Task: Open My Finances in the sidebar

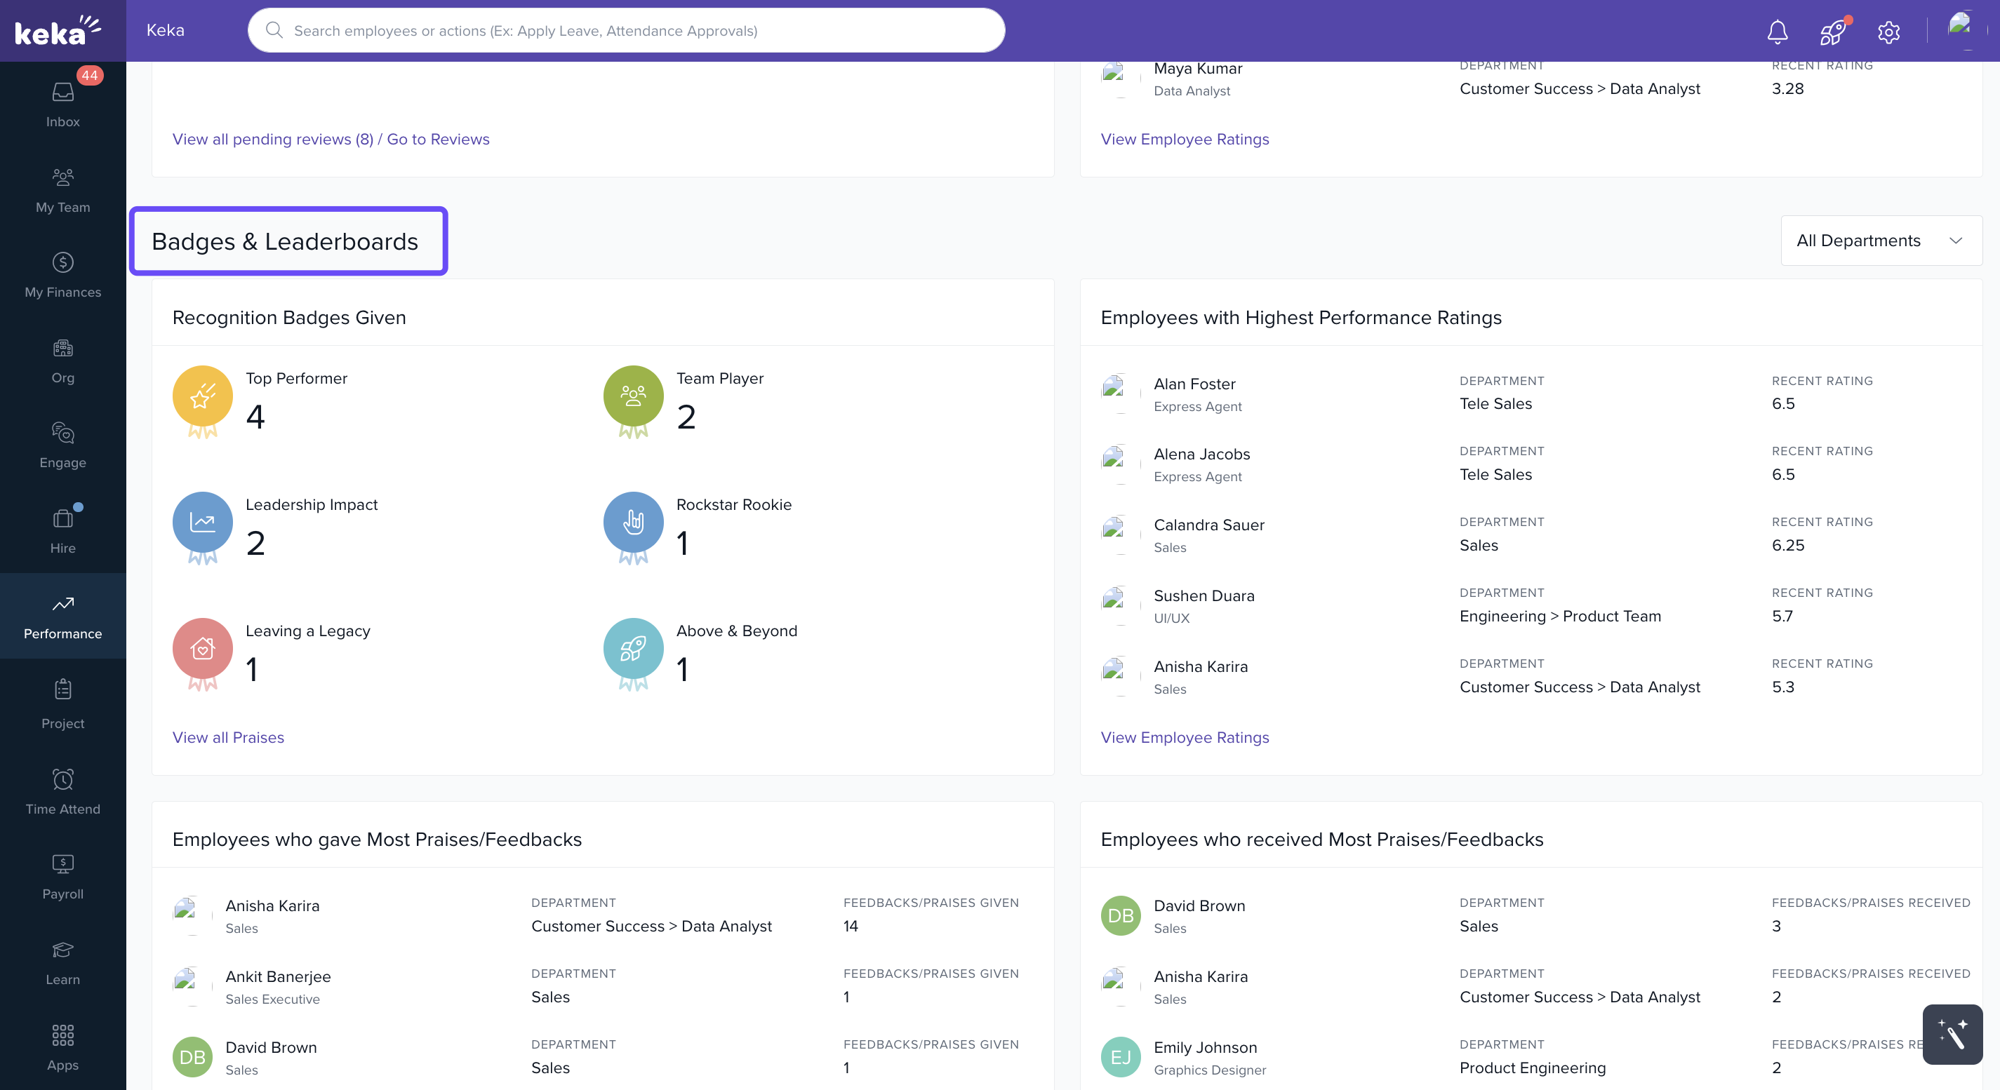Action: point(62,264)
